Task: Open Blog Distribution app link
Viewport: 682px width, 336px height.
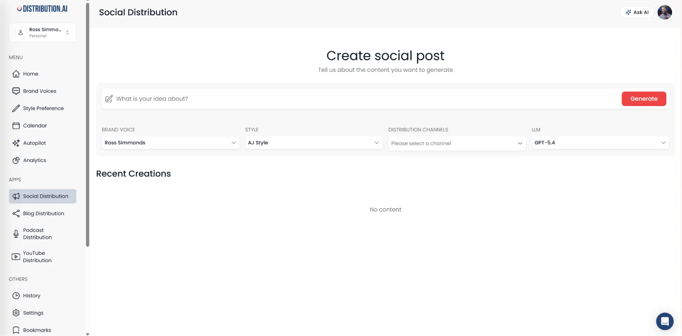Action: click(43, 214)
